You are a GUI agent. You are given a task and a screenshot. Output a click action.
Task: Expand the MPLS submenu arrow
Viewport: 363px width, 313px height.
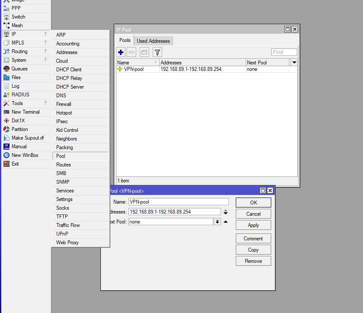[46, 42]
